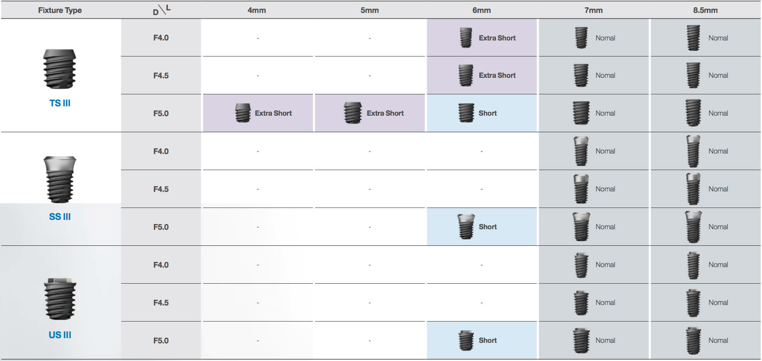Click the F4.5 diameter label in the SS III section
Image resolution: width=762 pixels, height=361 pixels.
pyautogui.click(x=161, y=189)
